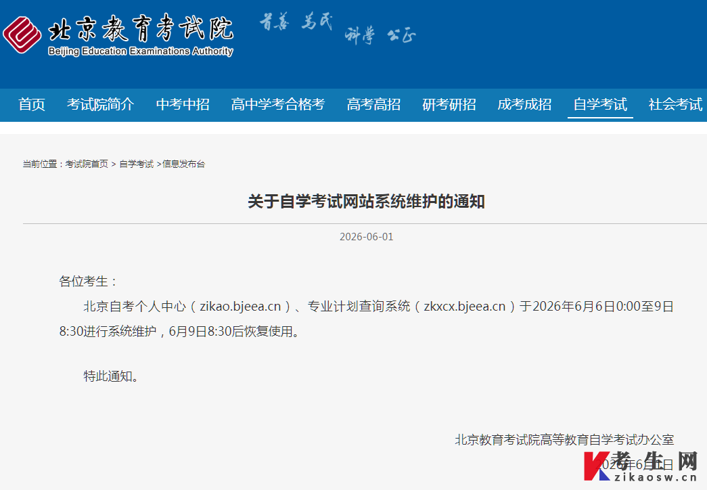Click the URL zkxcx.bjeea.cn in the notice

[464, 307]
